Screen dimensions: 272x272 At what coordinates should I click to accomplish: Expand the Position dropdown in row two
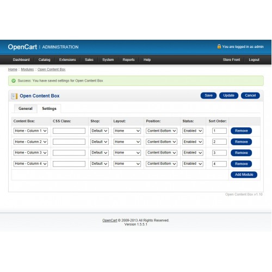pyautogui.click(x=162, y=142)
